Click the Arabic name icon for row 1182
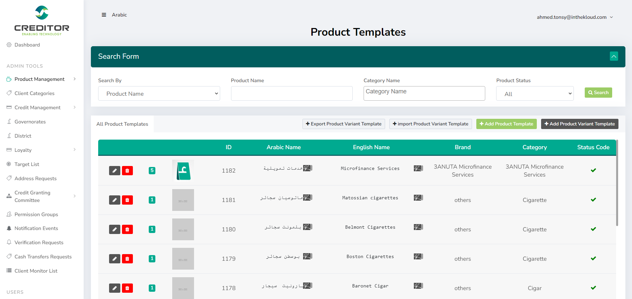Viewport: 632px width, 299px height. click(307, 168)
